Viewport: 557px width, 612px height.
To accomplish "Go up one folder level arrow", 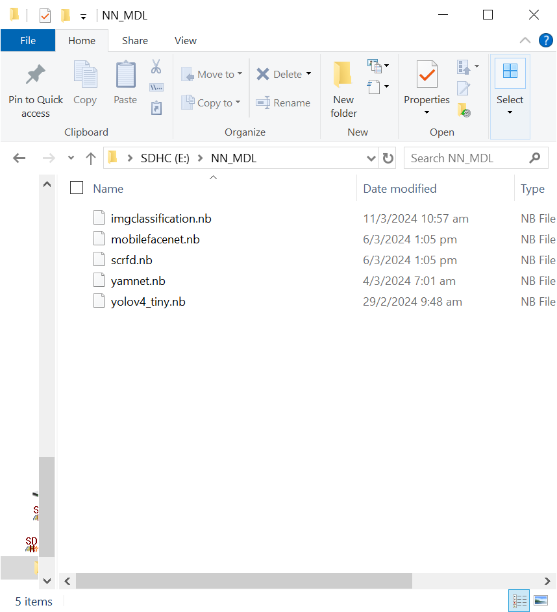I will (x=91, y=158).
